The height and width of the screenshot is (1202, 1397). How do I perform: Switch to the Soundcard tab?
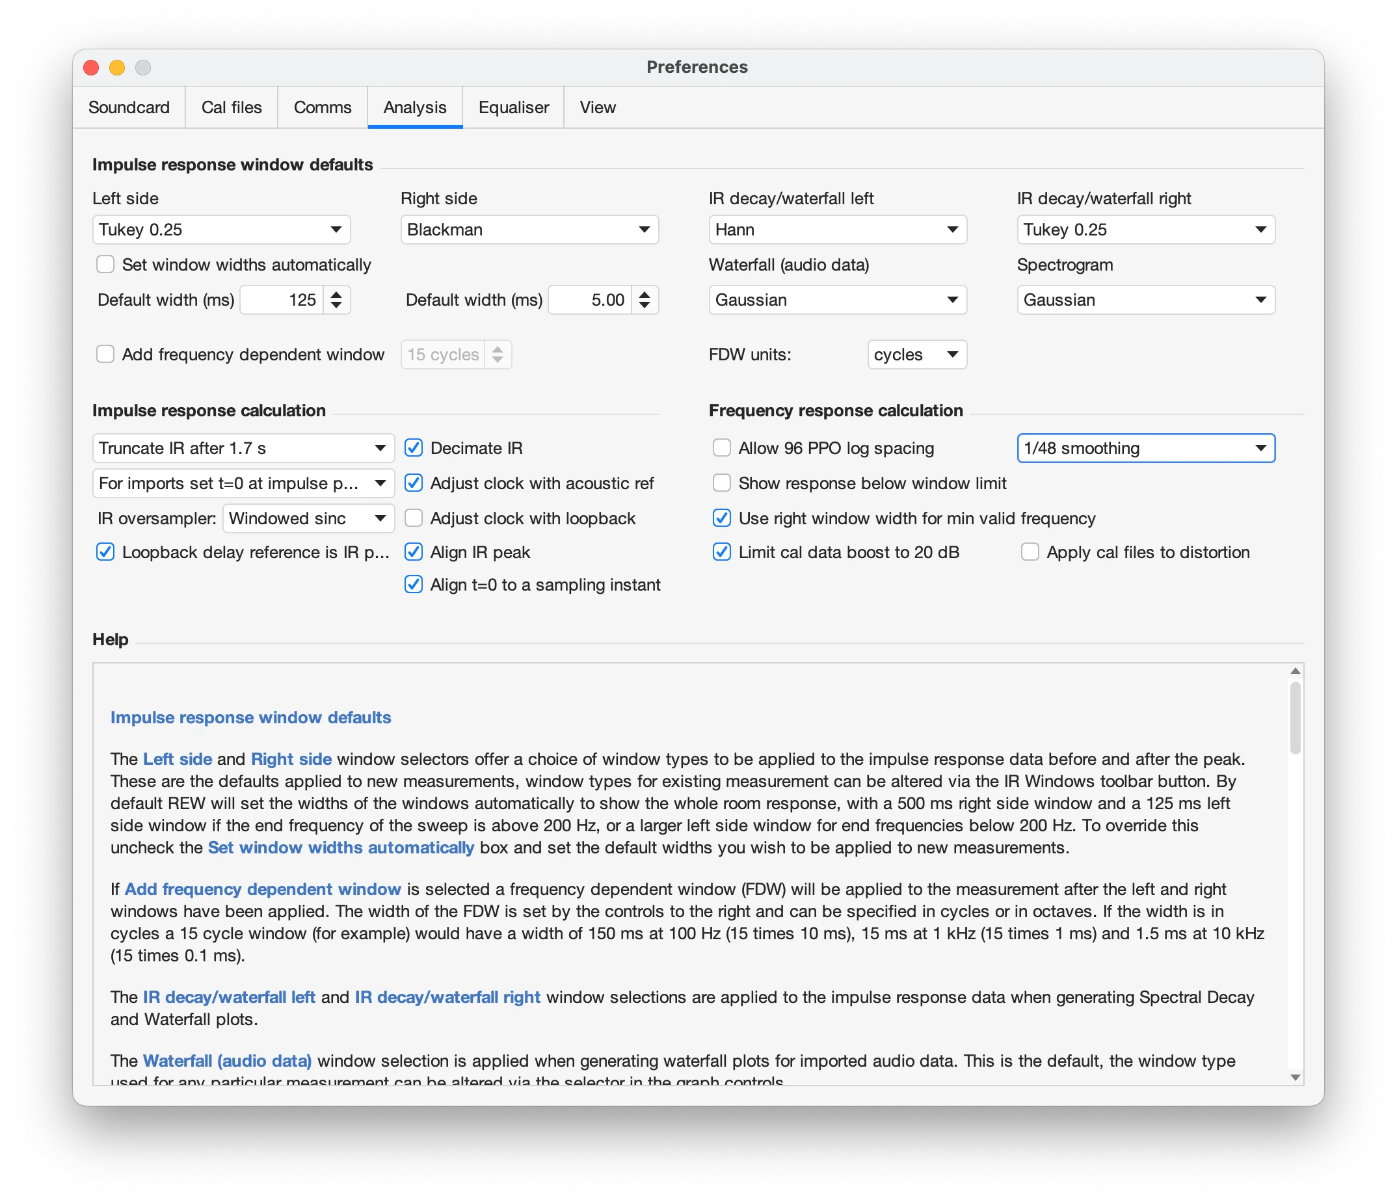129,107
